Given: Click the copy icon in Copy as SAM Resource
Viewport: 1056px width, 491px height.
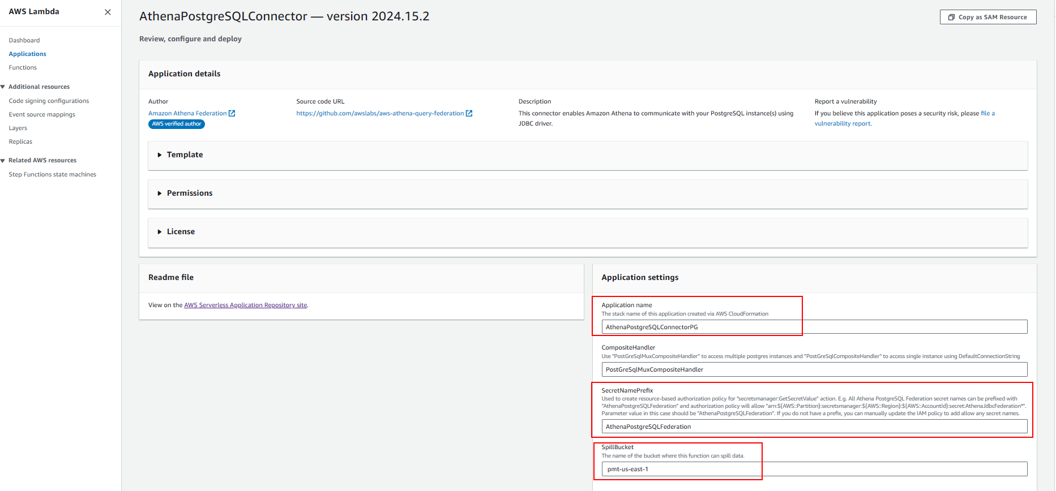Looking at the screenshot, I should (951, 17).
